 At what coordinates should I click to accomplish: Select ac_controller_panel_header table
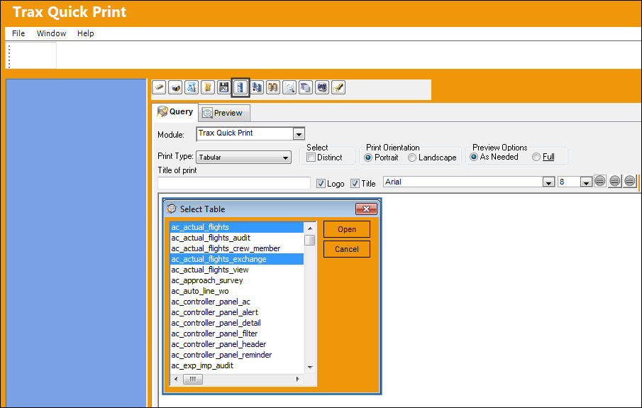237,344
